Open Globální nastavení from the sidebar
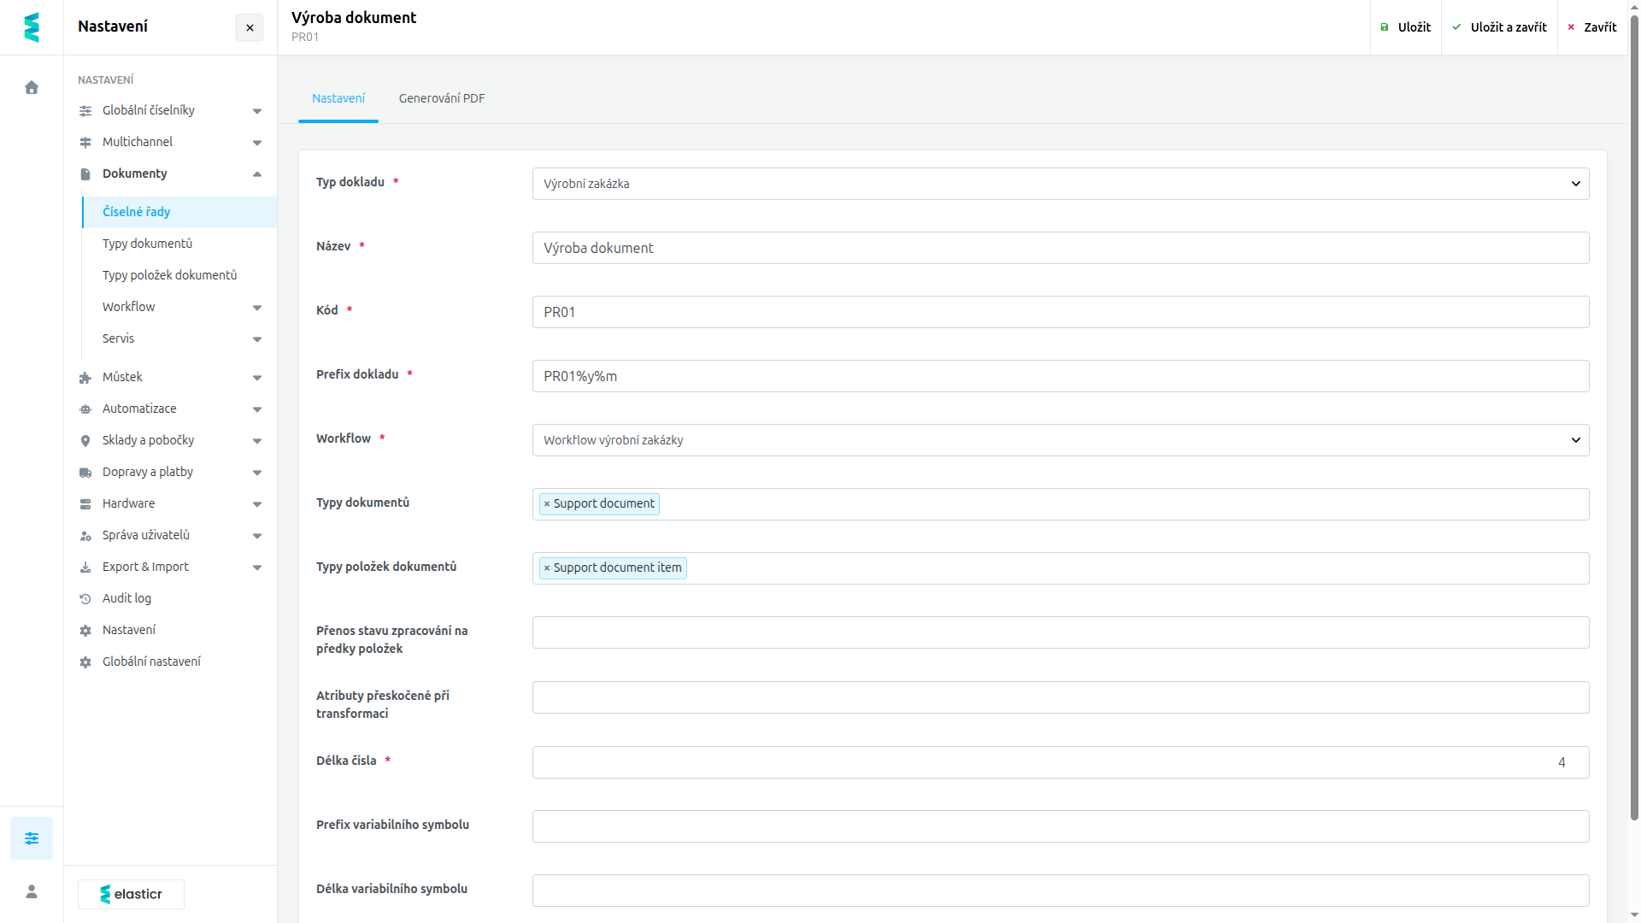This screenshot has width=1641, height=923. click(x=151, y=661)
